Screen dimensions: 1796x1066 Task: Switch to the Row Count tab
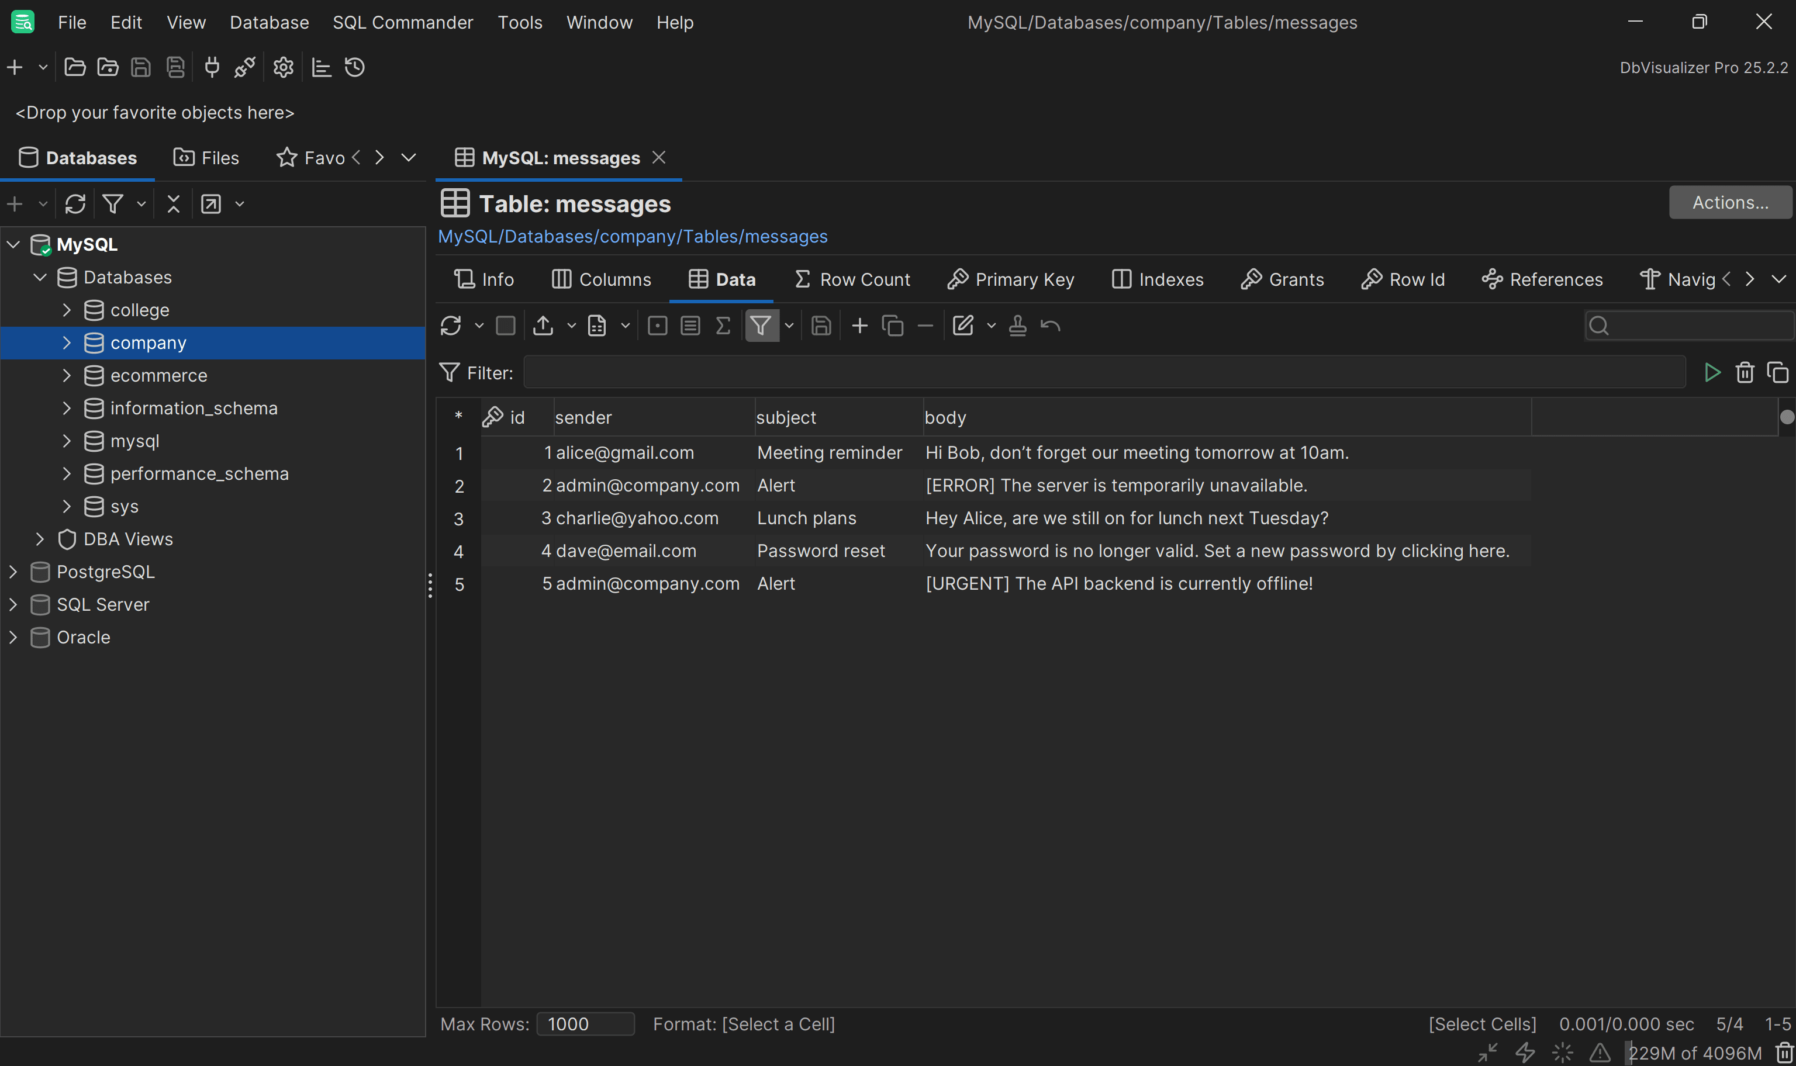click(x=851, y=279)
